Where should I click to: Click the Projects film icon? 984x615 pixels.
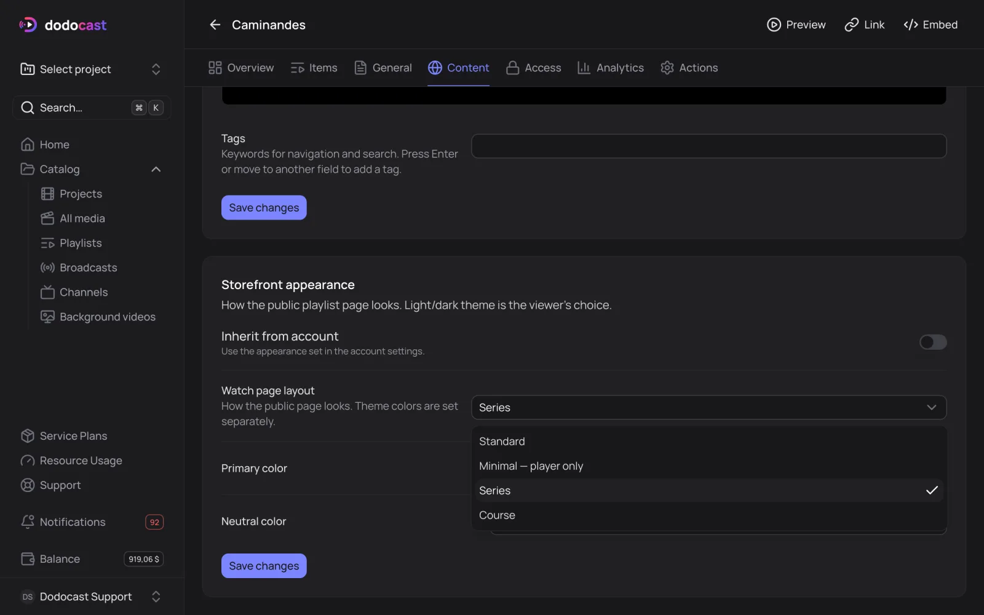click(x=47, y=194)
